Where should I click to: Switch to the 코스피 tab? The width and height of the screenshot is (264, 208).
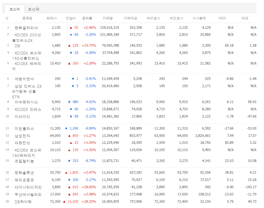click(15, 9)
